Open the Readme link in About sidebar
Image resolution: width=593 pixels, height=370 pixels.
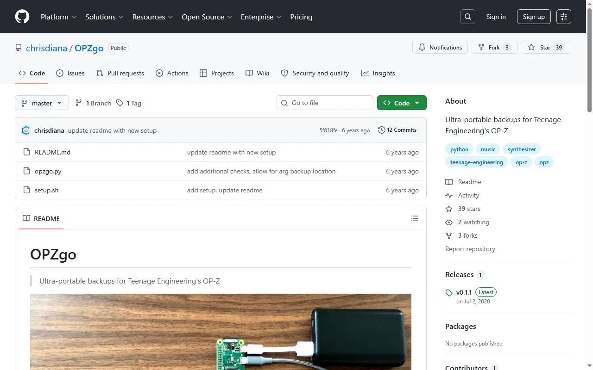463,182
